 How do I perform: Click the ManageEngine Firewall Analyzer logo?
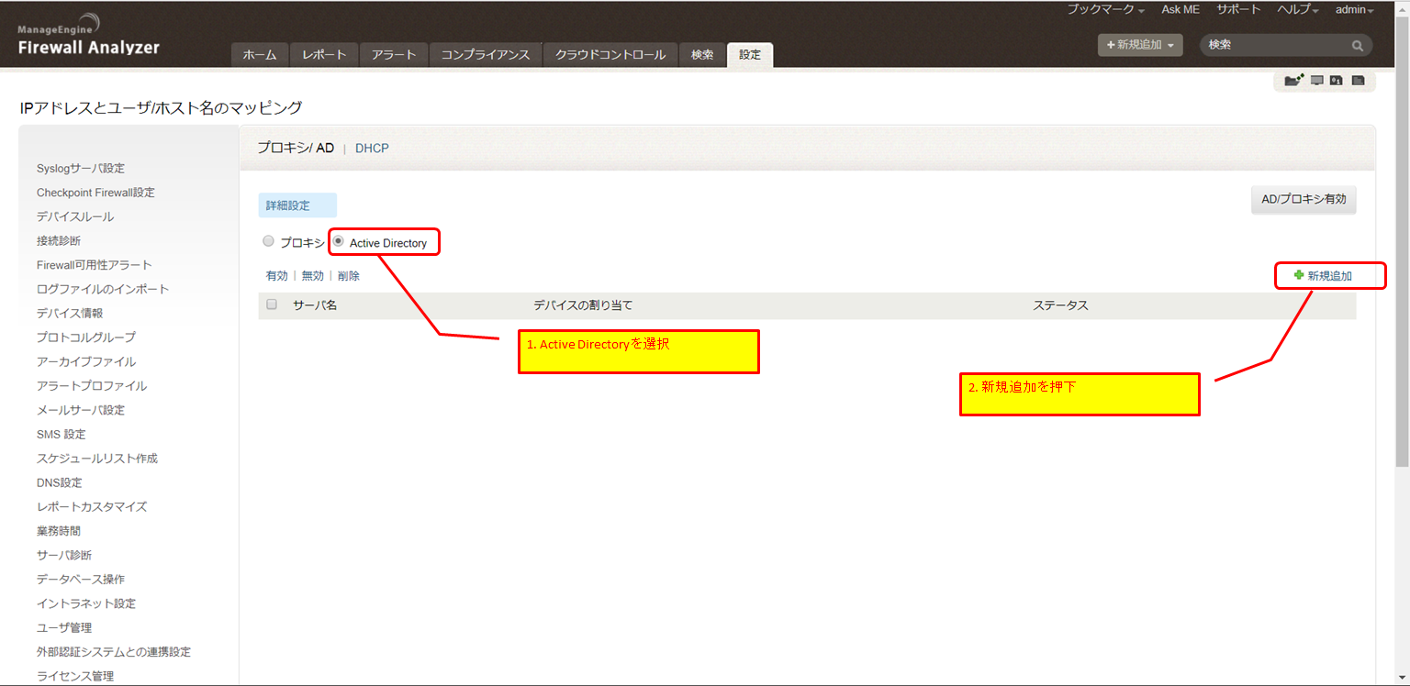88,39
